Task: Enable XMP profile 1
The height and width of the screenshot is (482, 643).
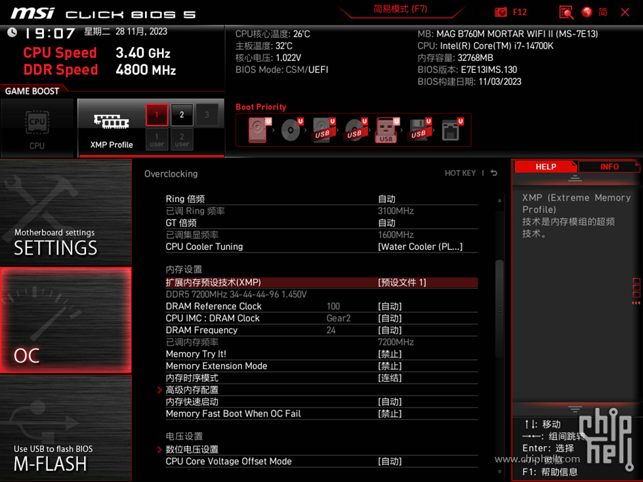Action: pos(157,115)
